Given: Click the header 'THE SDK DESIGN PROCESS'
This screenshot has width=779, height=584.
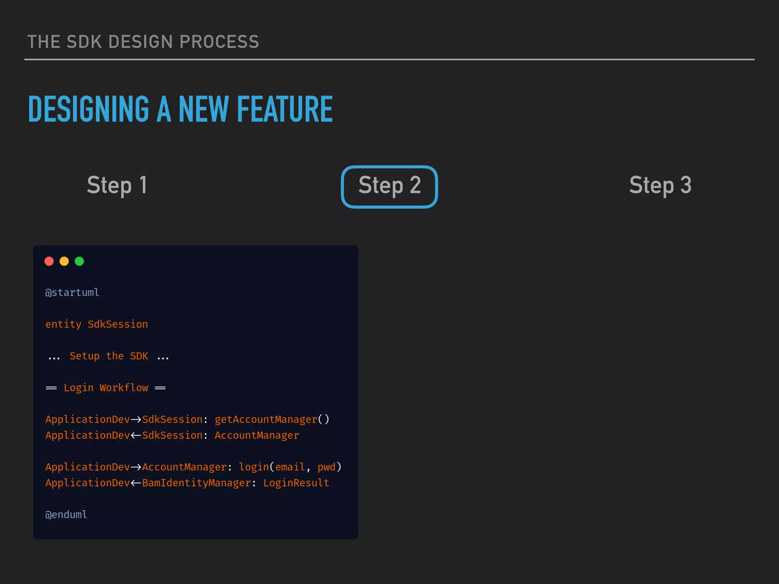Looking at the screenshot, I should (143, 42).
